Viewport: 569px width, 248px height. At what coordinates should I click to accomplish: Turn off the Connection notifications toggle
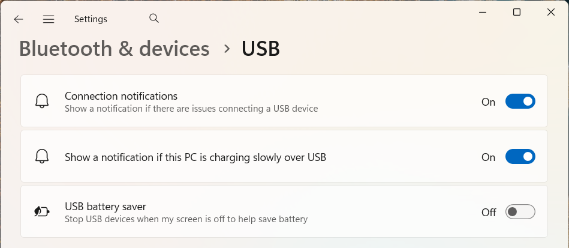click(520, 101)
